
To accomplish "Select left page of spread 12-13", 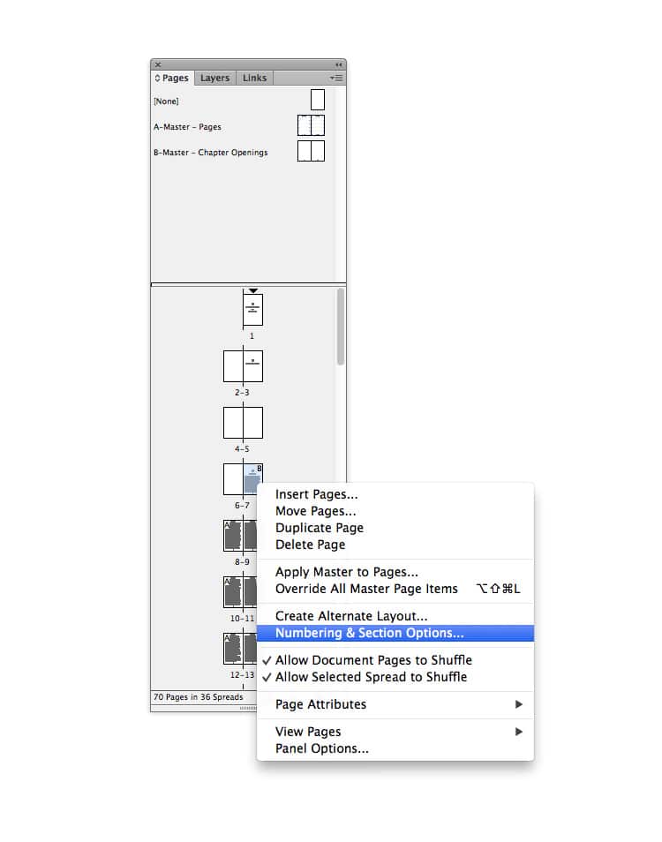I will pos(233,648).
